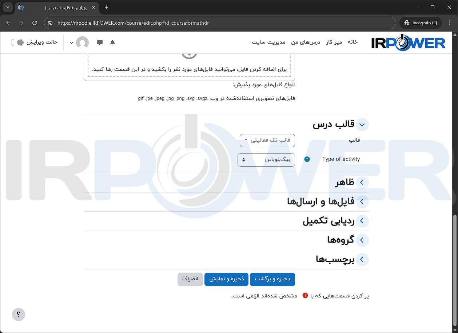Click the Incognito indicator in the browser

pyautogui.click(x=420, y=23)
